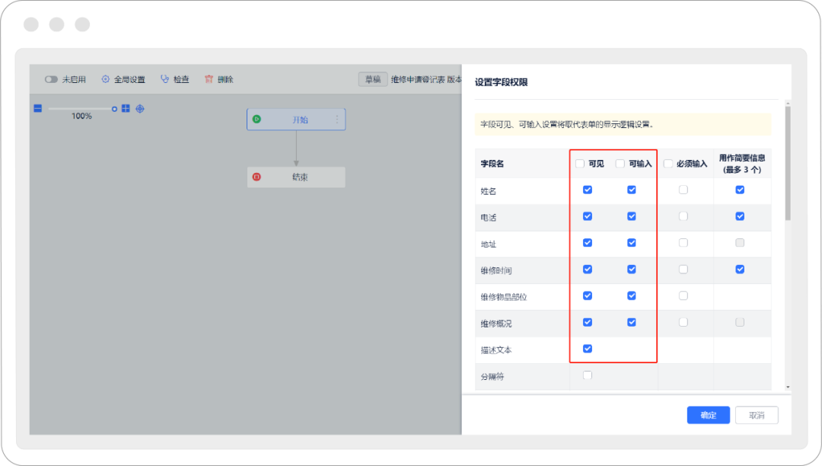Click the zoom slider handle
The image size is (822, 466).
(115, 109)
